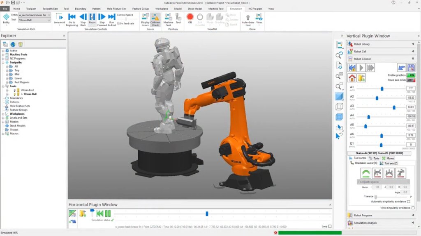Image resolution: width=421 pixels, height=236 pixels.
Task: Open Machine Tool position icon
Action: tap(168, 17)
